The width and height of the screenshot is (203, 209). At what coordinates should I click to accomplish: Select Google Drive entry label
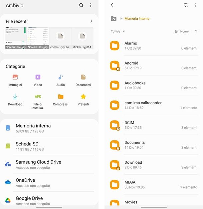pos(29,198)
